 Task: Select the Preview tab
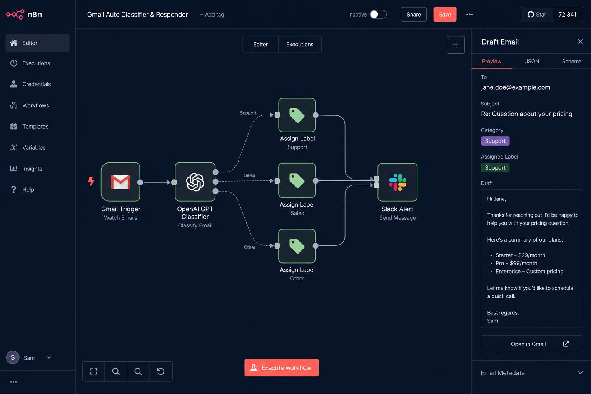click(x=492, y=61)
